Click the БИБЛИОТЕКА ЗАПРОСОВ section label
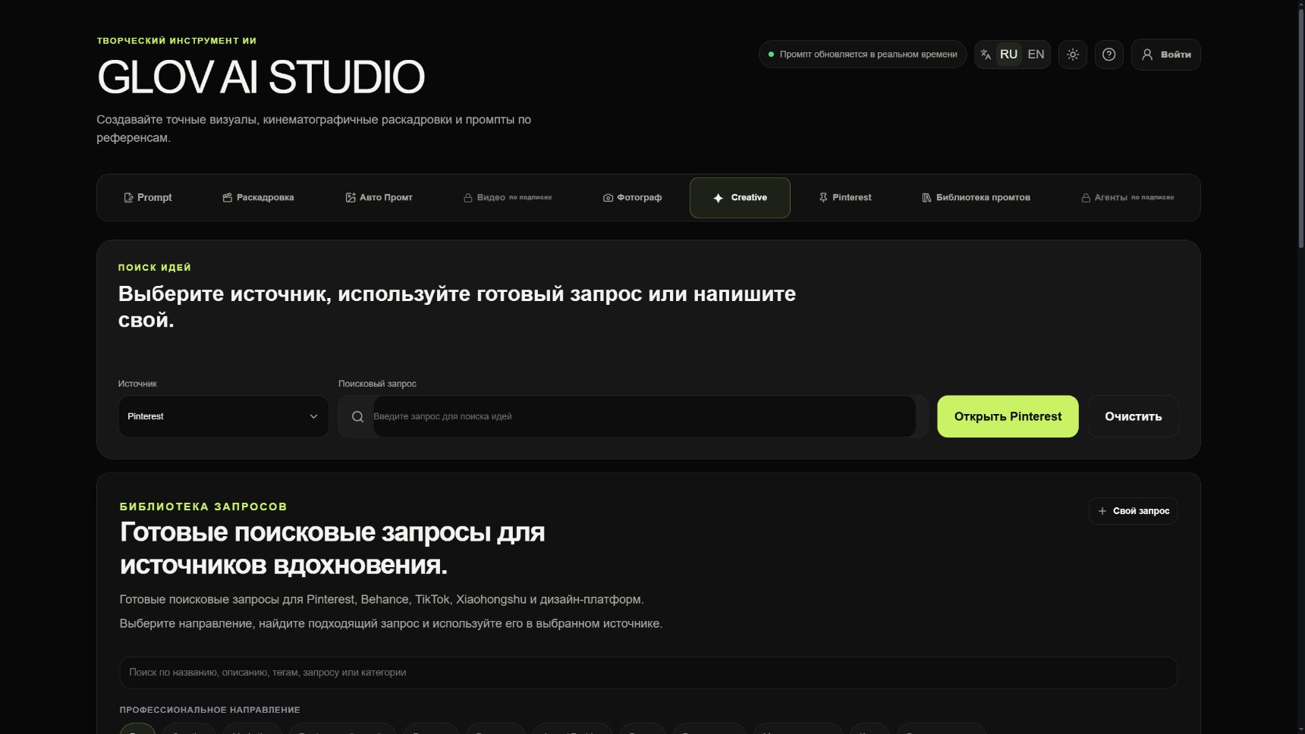This screenshot has height=734, width=1305. tap(203, 507)
